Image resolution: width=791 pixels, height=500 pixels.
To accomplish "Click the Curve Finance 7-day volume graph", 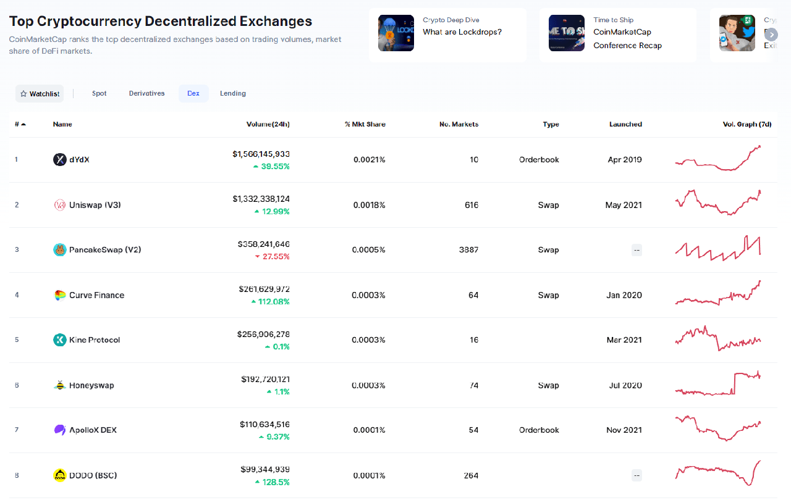I will [x=718, y=293].
